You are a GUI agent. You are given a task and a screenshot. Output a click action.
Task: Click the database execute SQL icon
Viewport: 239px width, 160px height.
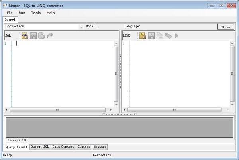[x=41, y=36]
